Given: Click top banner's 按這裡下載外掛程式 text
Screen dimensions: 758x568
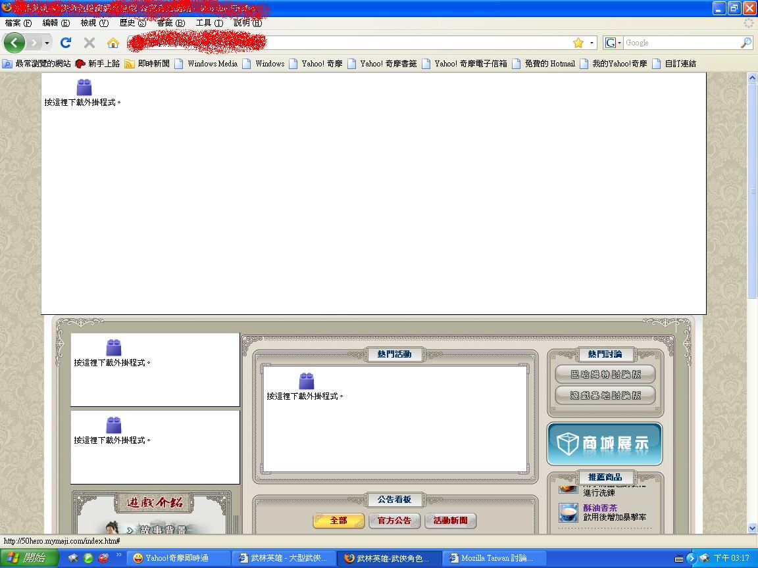Looking at the screenshot, I should point(82,103).
